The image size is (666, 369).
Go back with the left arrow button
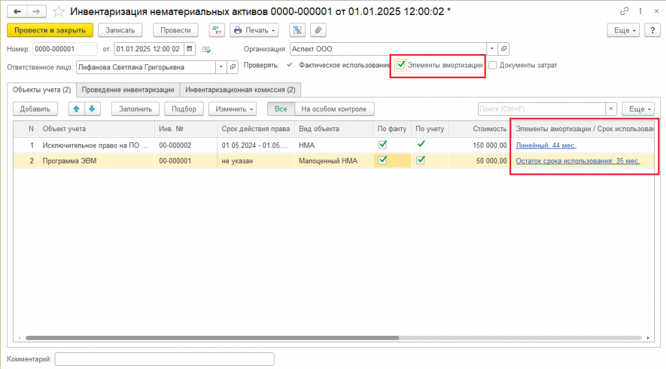(x=17, y=12)
